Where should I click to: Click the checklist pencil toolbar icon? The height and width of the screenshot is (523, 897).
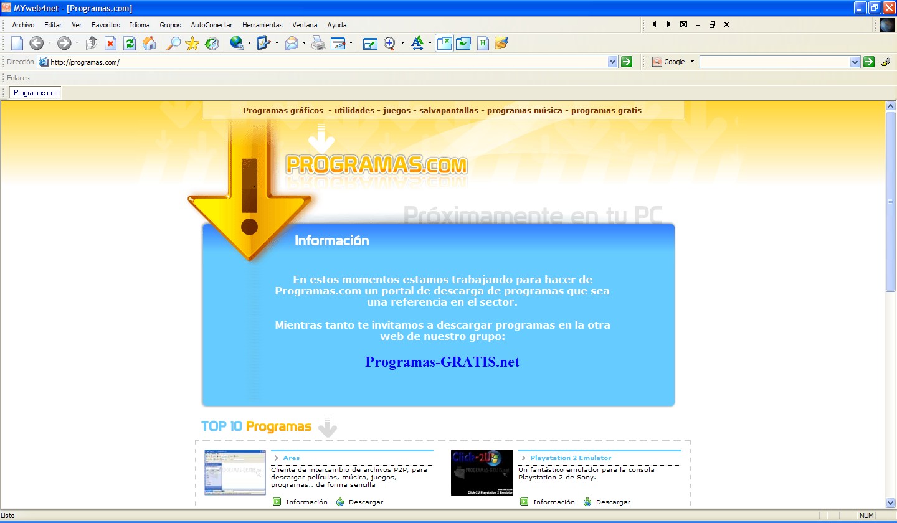(263, 44)
